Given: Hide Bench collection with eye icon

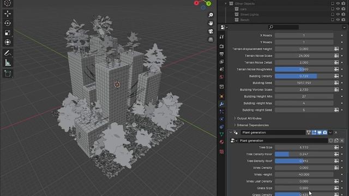Looking at the screenshot, I should pos(338,20).
